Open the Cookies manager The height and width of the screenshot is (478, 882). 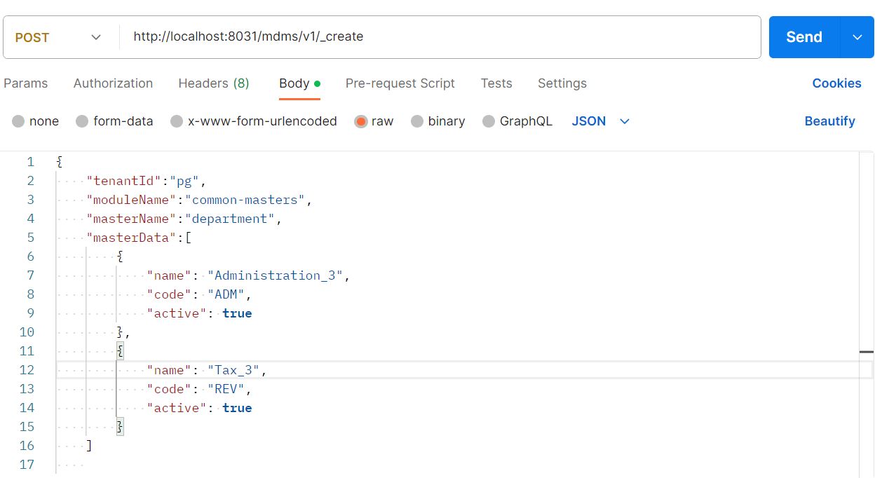[x=837, y=83]
